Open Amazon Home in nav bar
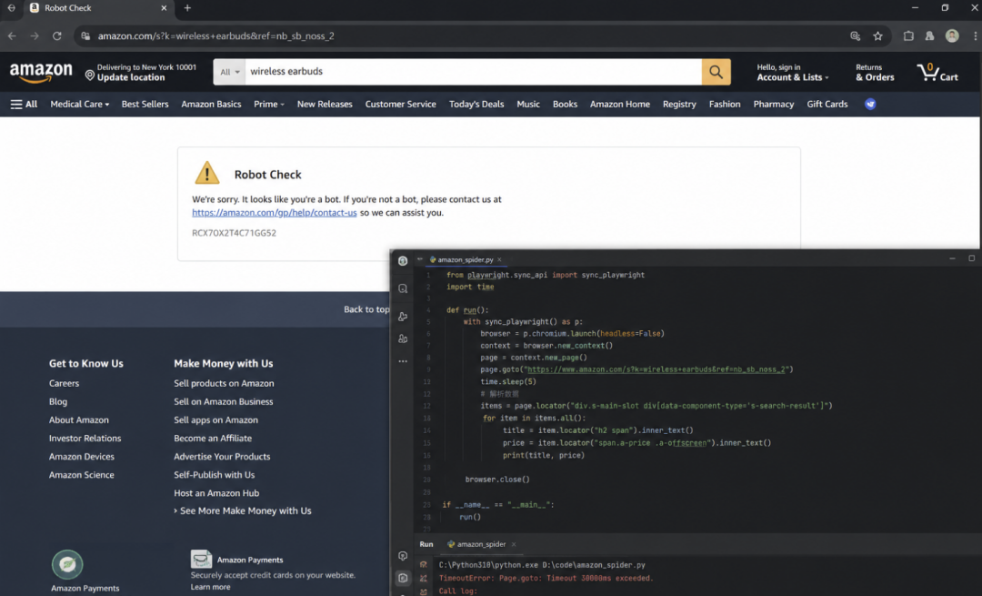This screenshot has width=982, height=596. (619, 104)
